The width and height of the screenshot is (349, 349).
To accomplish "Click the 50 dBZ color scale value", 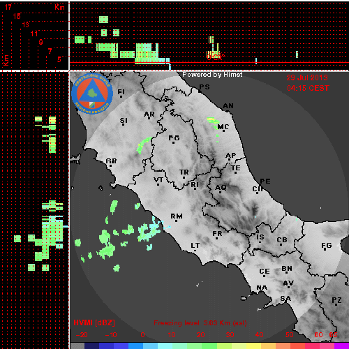I will tap(289, 335).
